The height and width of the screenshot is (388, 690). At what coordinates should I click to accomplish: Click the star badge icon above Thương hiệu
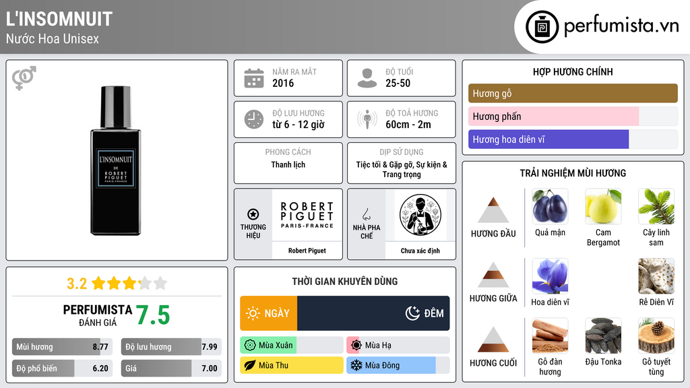253,214
